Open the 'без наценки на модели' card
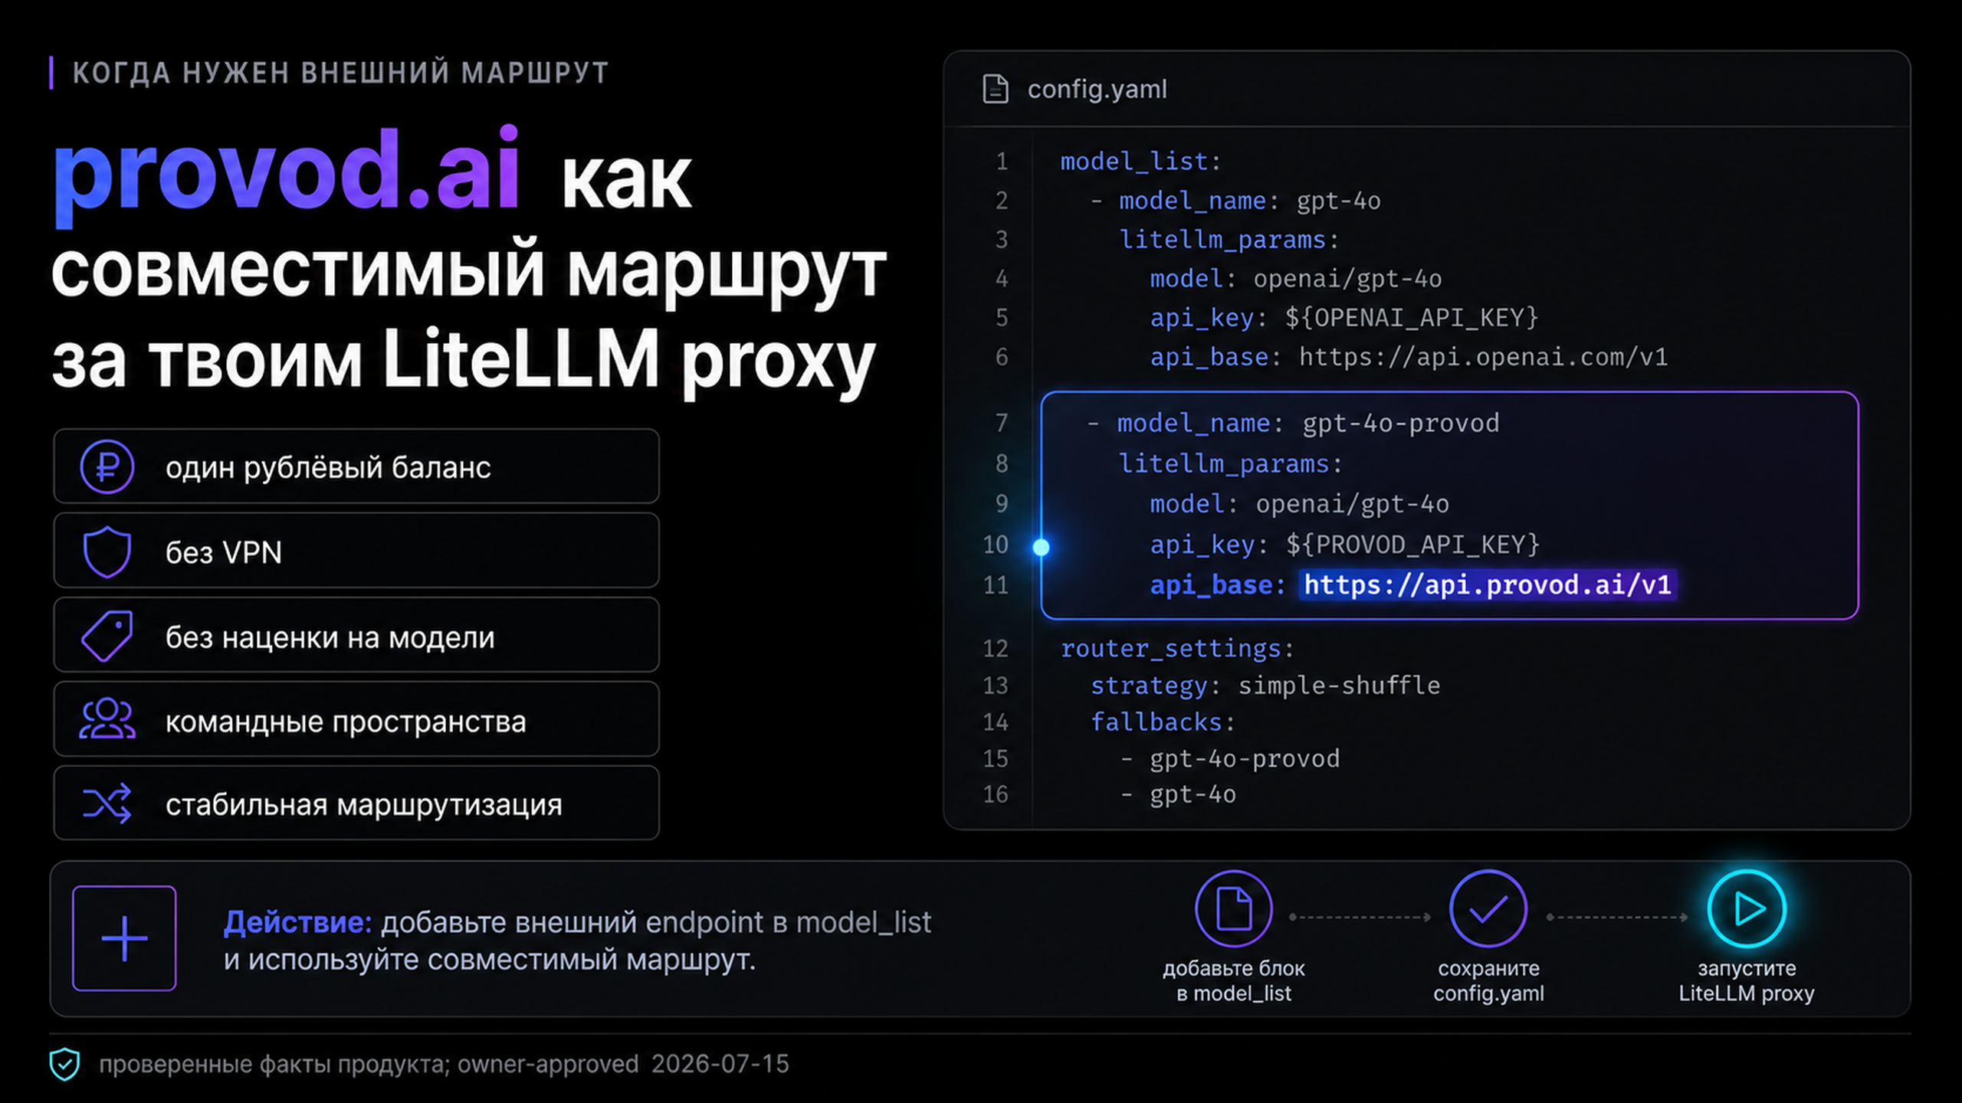This screenshot has width=1962, height=1103. pyautogui.click(x=356, y=636)
